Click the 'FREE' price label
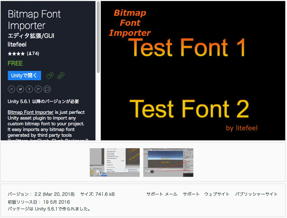The height and width of the screenshot is (218, 287). click(x=15, y=63)
